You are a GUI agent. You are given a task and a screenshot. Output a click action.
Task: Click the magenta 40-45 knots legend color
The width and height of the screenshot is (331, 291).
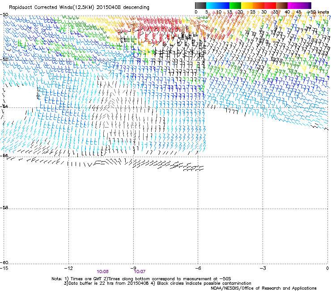point(293,5)
